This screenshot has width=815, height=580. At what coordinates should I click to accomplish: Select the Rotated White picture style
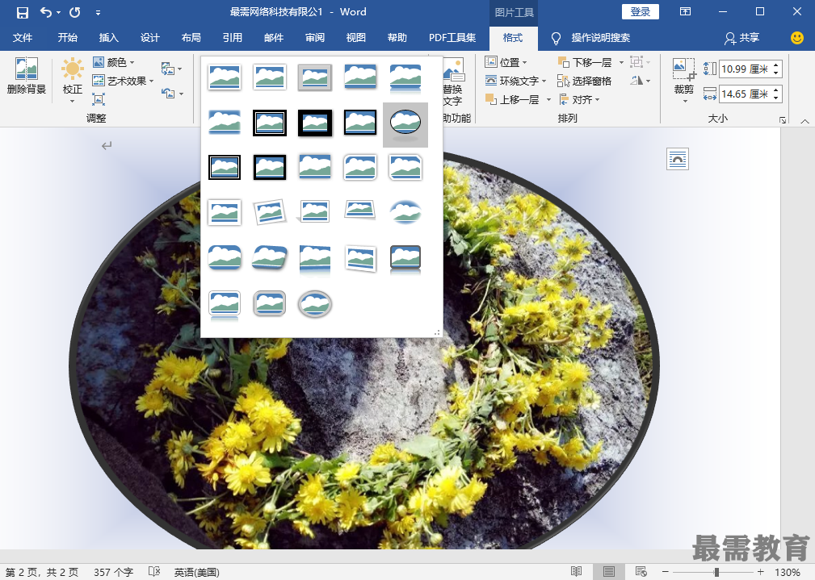click(270, 212)
